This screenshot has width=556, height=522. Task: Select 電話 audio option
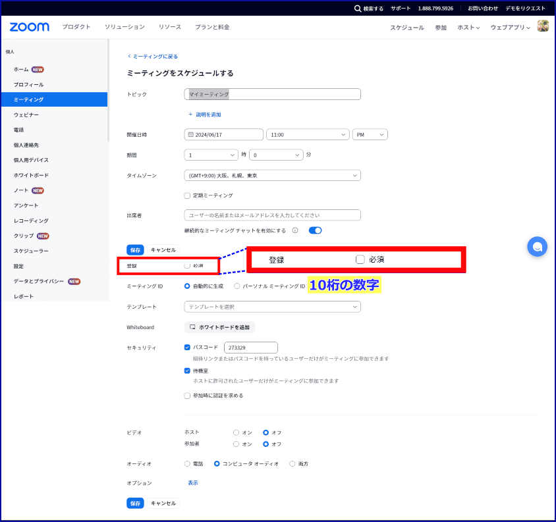187,463
